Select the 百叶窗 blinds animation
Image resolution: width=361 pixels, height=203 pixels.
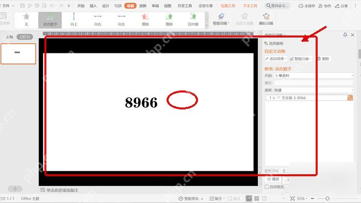tap(193, 20)
